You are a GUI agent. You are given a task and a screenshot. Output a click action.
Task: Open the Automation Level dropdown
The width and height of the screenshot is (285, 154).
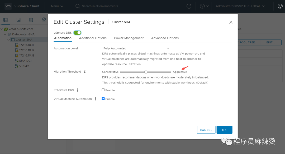tap(136, 48)
